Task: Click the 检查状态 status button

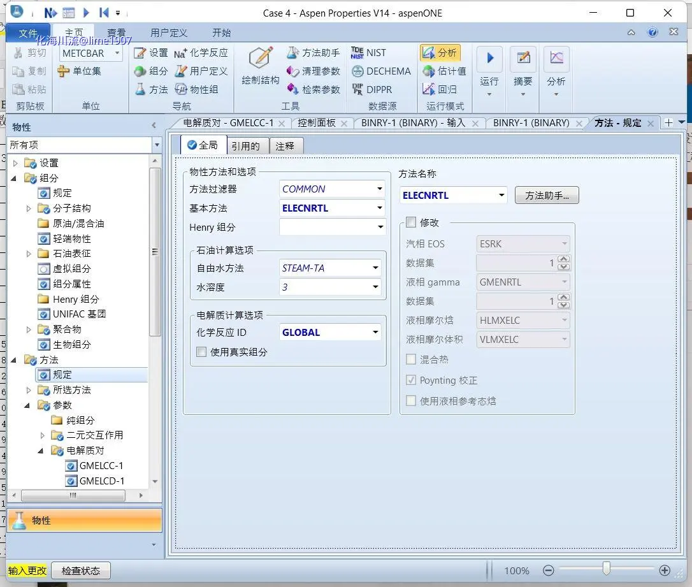Action: (x=81, y=570)
